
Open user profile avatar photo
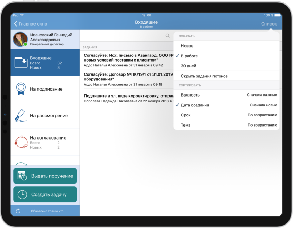click(20, 40)
